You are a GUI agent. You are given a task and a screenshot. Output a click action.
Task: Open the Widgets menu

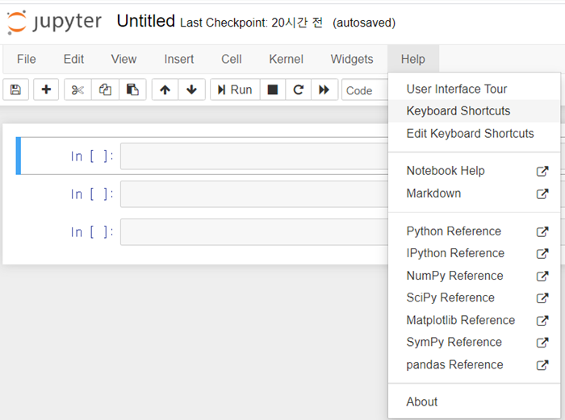(352, 59)
